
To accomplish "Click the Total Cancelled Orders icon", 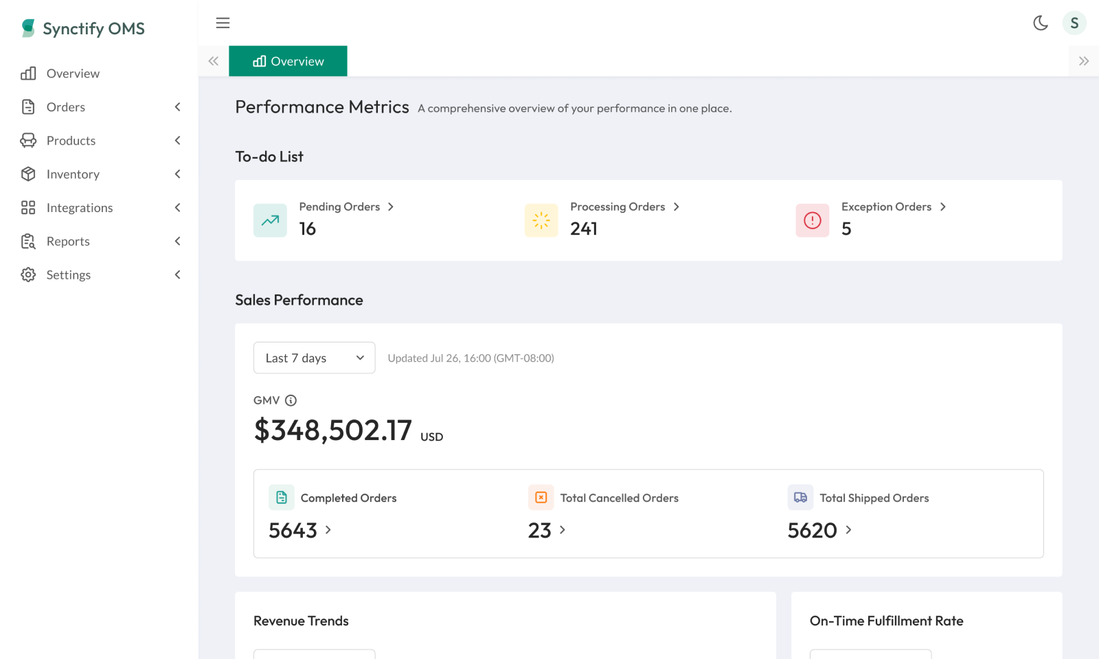I will pyautogui.click(x=541, y=498).
